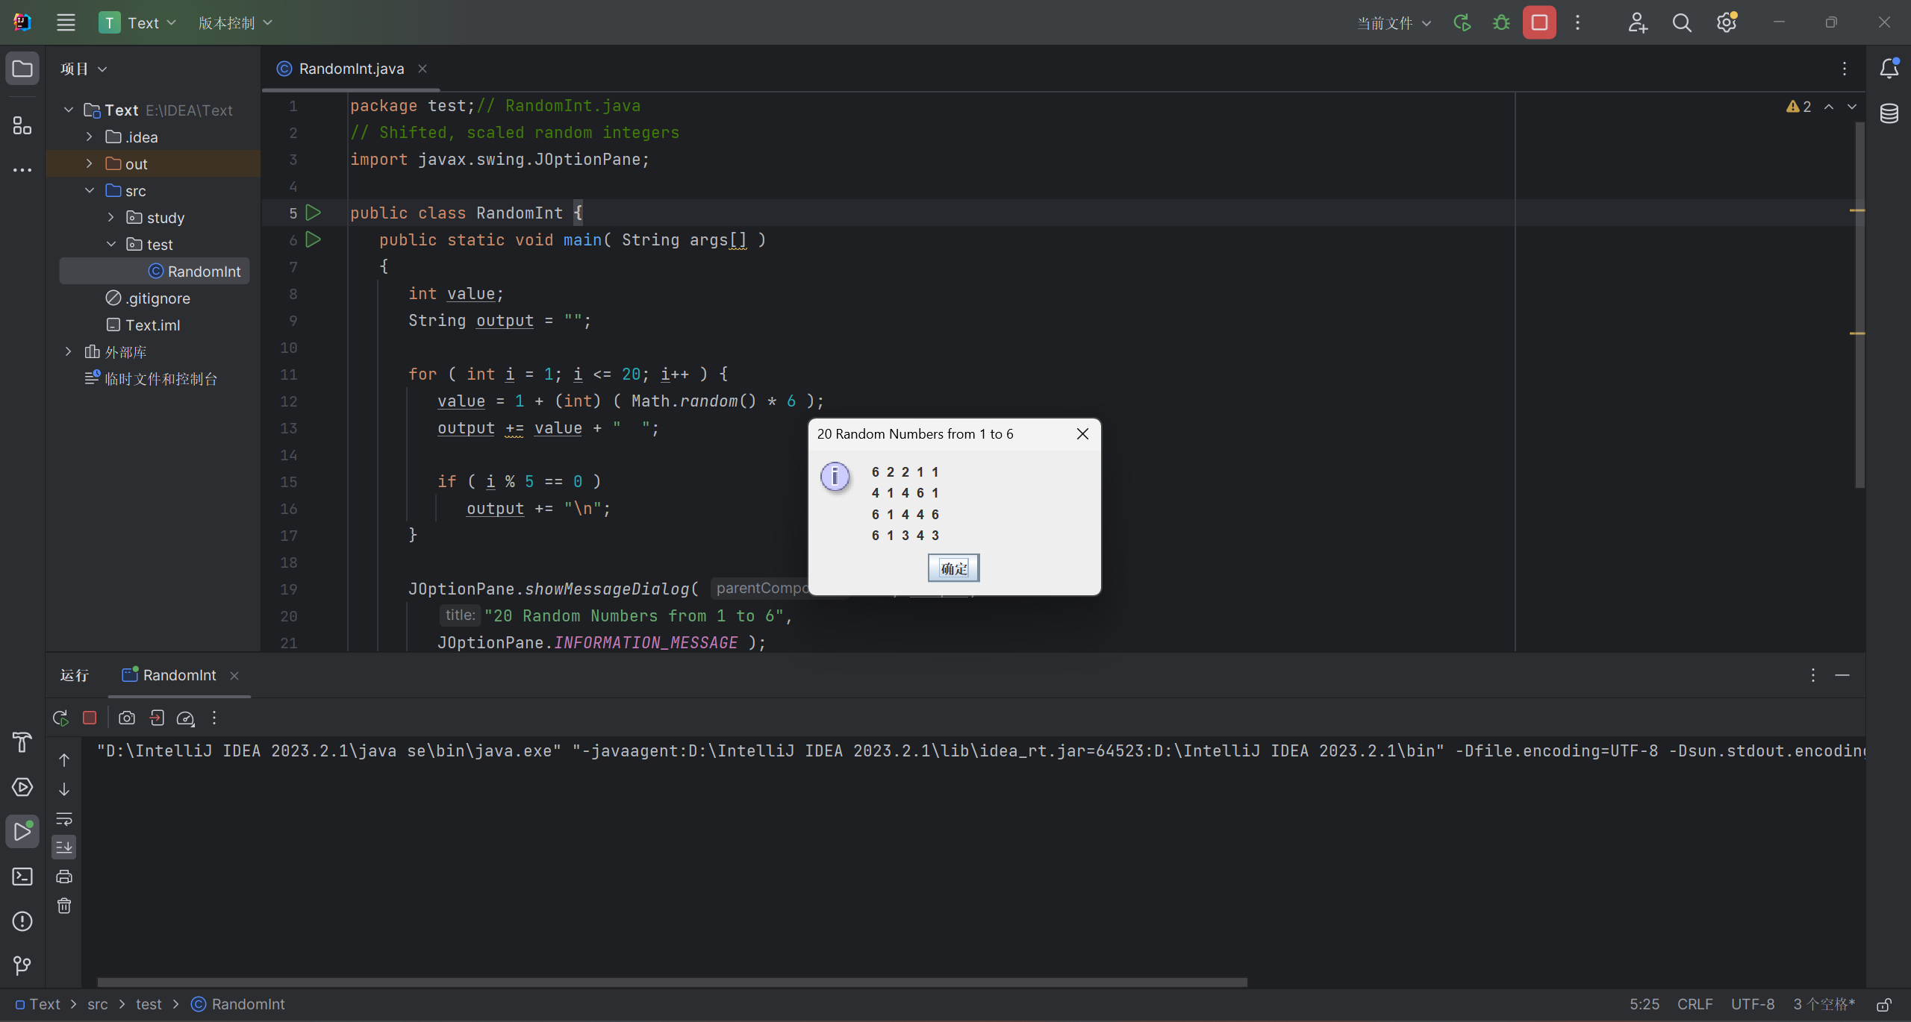
Task: Open the 当前文件 run configuration dropdown
Action: [x=1393, y=23]
